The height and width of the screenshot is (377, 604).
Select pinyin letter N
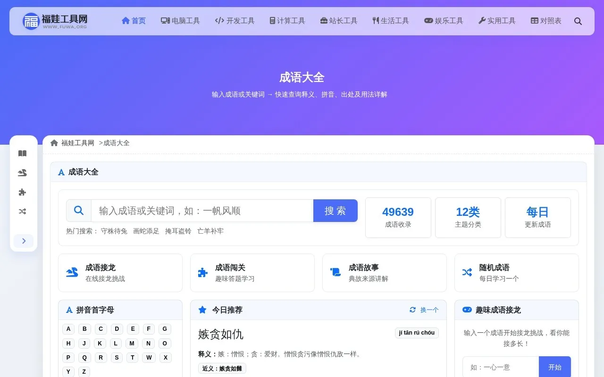(x=149, y=344)
